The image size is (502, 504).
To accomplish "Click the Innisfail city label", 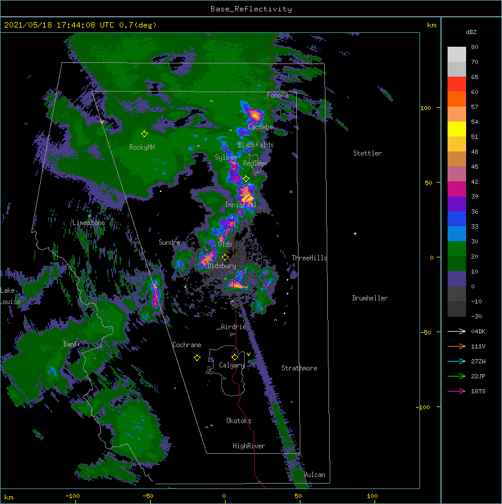I will point(241,205).
